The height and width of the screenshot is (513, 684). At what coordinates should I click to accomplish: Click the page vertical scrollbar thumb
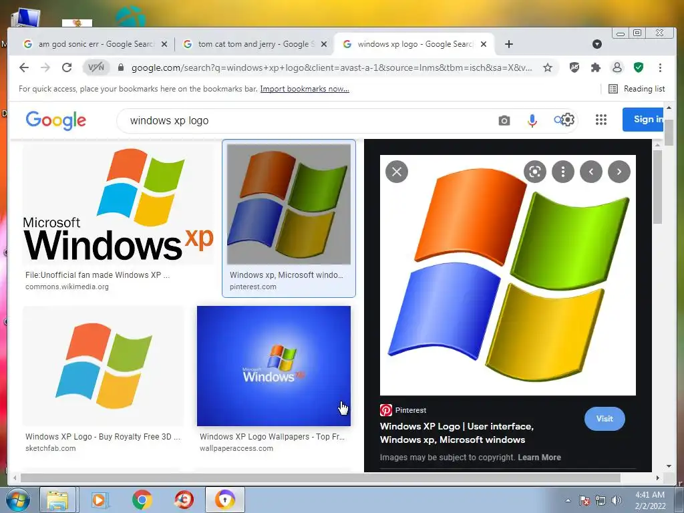(x=669, y=132)
